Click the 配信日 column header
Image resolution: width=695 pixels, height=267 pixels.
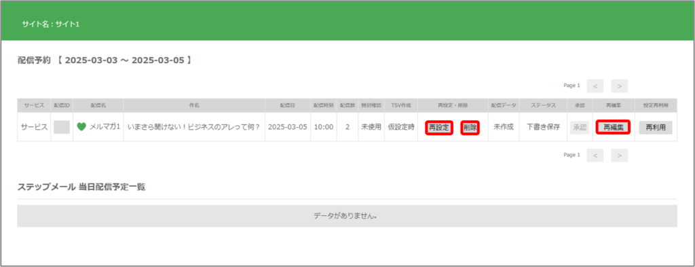pos(288,105)
